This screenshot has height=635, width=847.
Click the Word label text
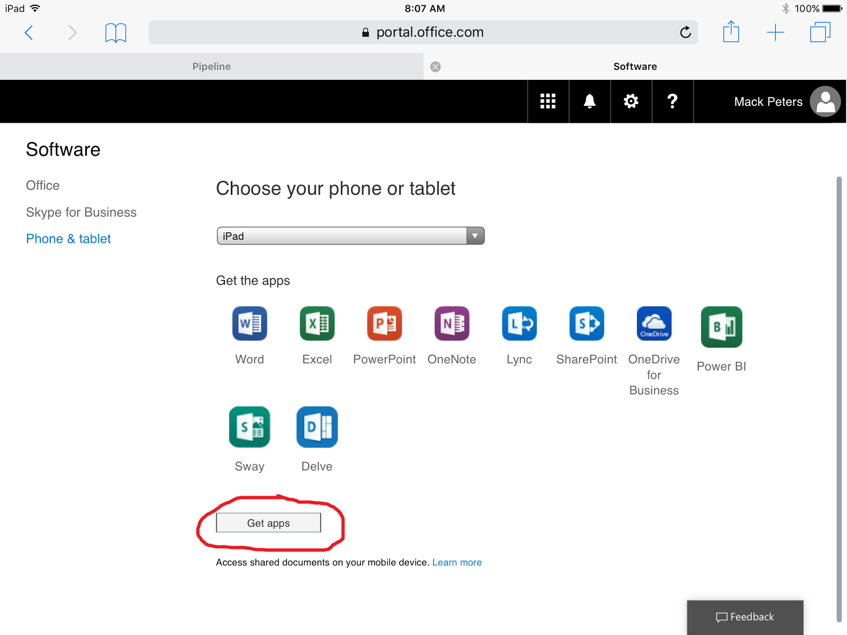pos(249,359)
